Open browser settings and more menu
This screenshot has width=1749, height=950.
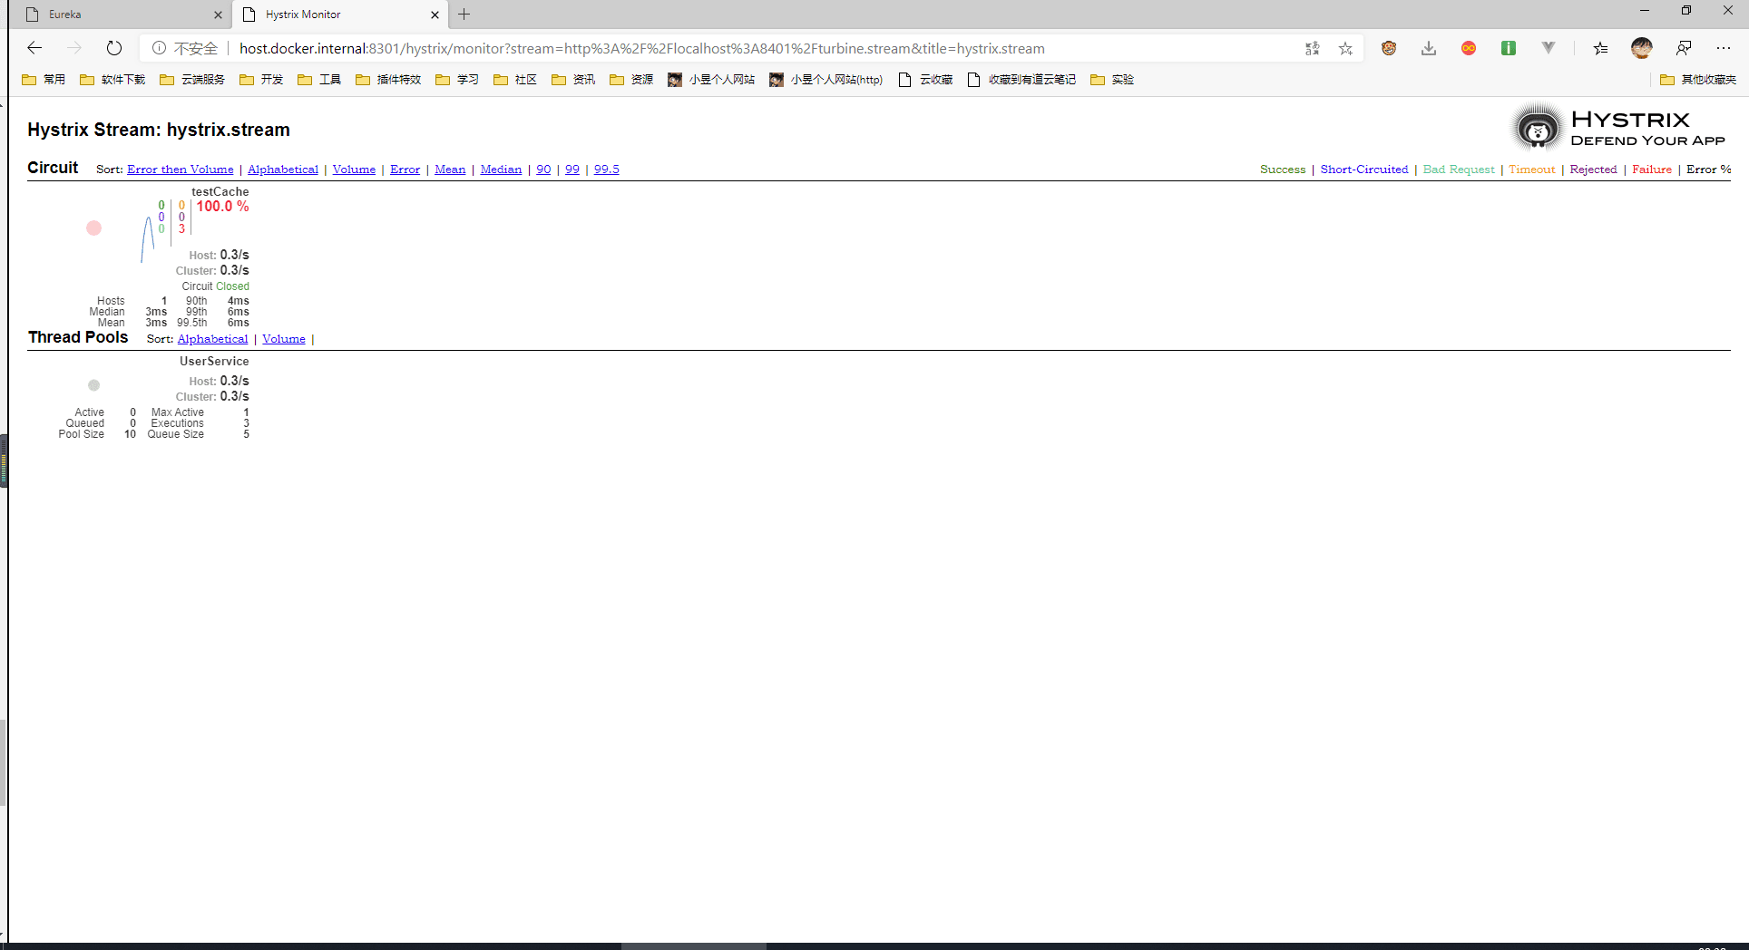click(x=1724, y=48)
